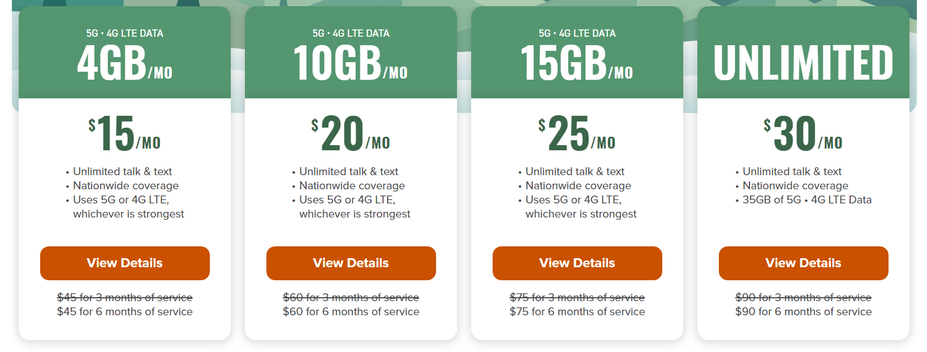Select View Details under the 15GB plan
This screenshot has height=352, width=927.
[577, 263]
